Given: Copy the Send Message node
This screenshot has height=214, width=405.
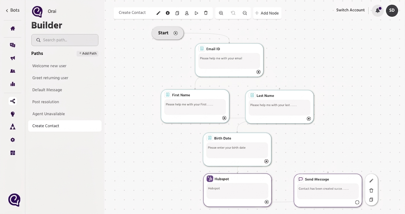Looking at the screenshot, I should click(371, 200).
